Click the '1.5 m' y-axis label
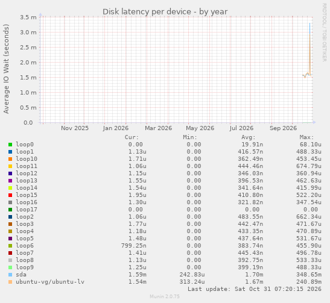The image size is (330, 303). pyautogui.click(x=28, y=78)
